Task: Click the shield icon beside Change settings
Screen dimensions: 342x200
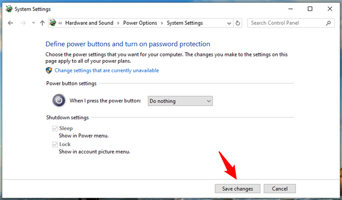Action: 49,70
